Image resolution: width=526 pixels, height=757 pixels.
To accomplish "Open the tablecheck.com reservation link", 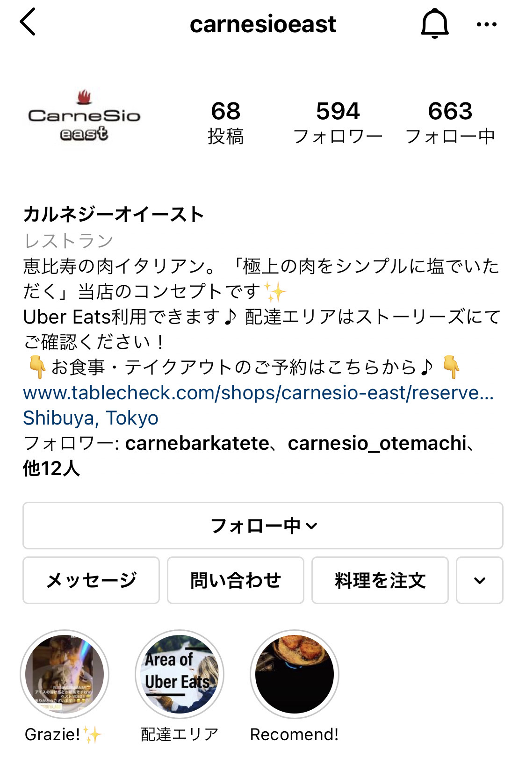I will click(x=258, y=393).
